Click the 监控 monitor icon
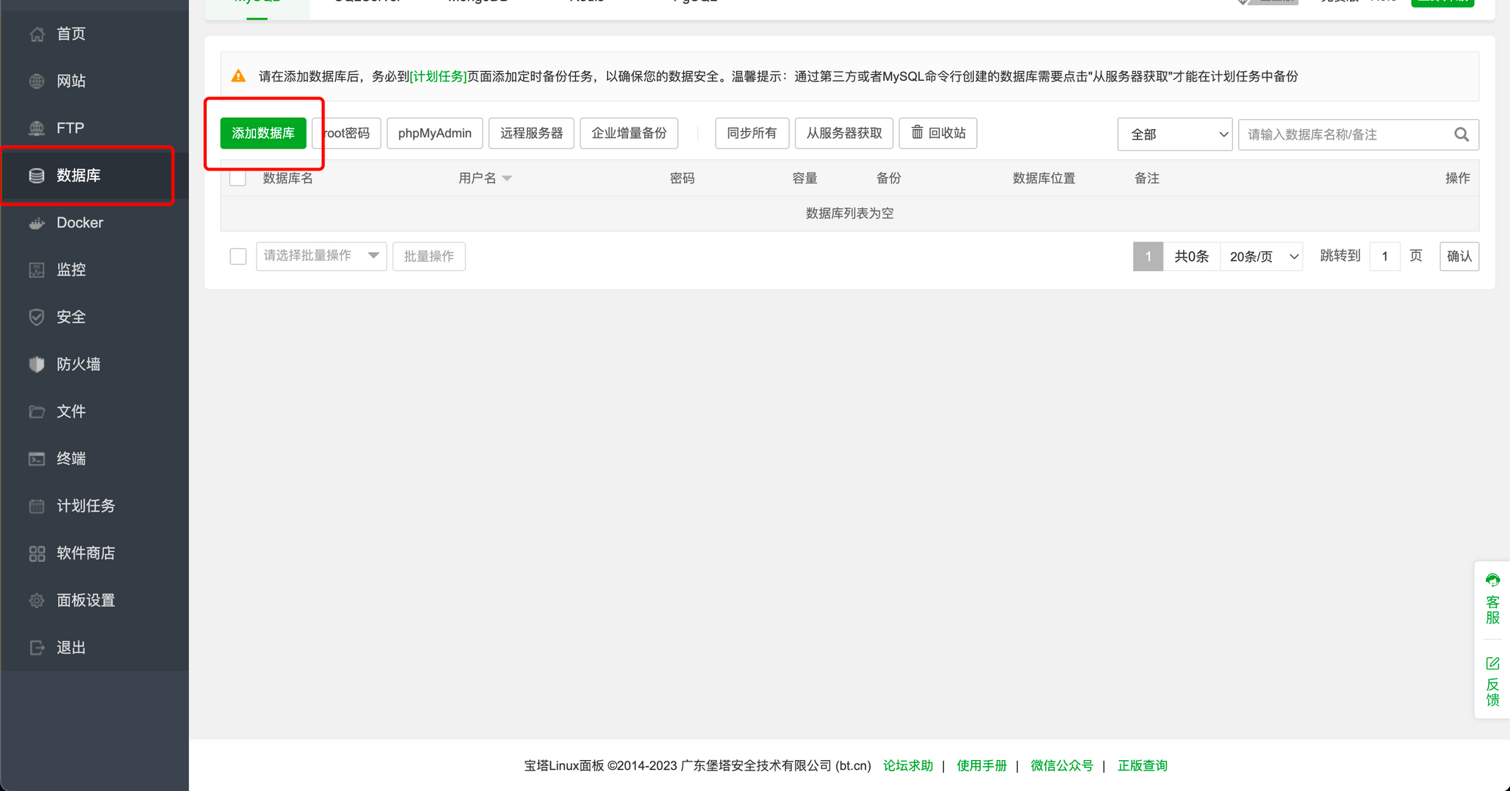 pos(36,269)
